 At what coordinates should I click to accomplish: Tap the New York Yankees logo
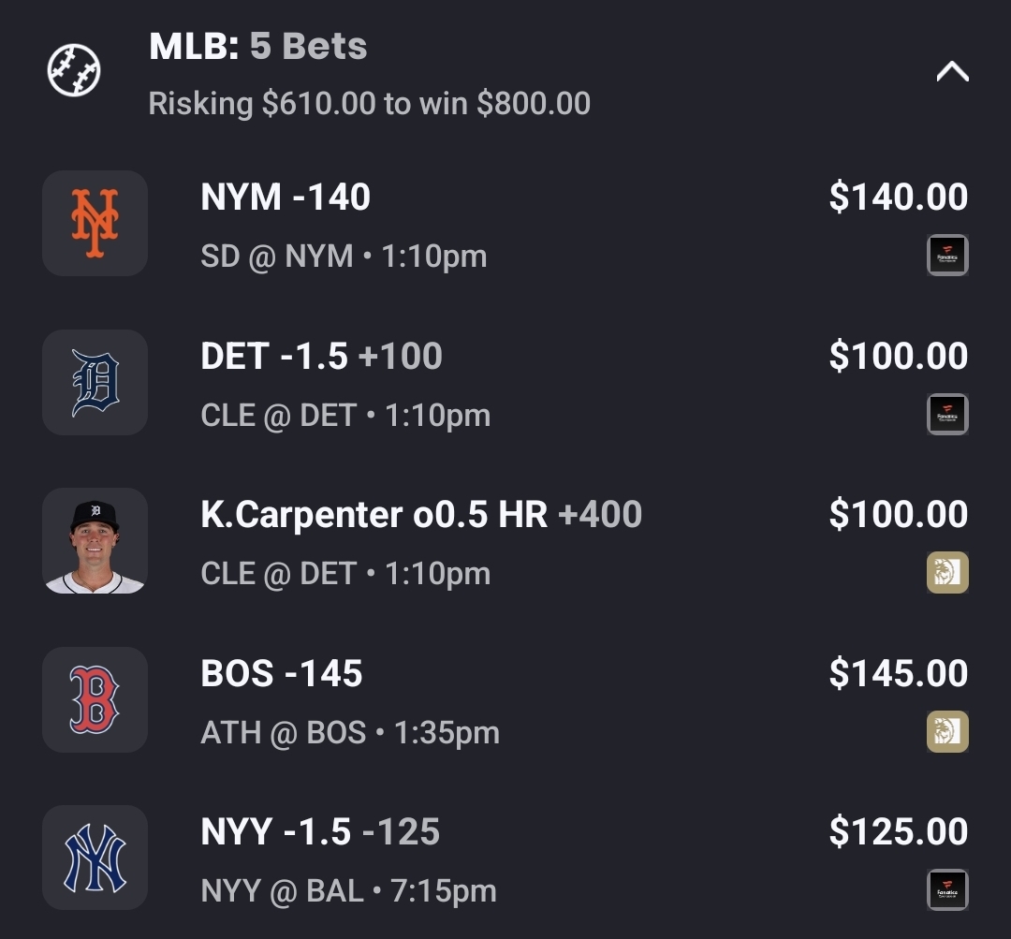tap(95, 858)
